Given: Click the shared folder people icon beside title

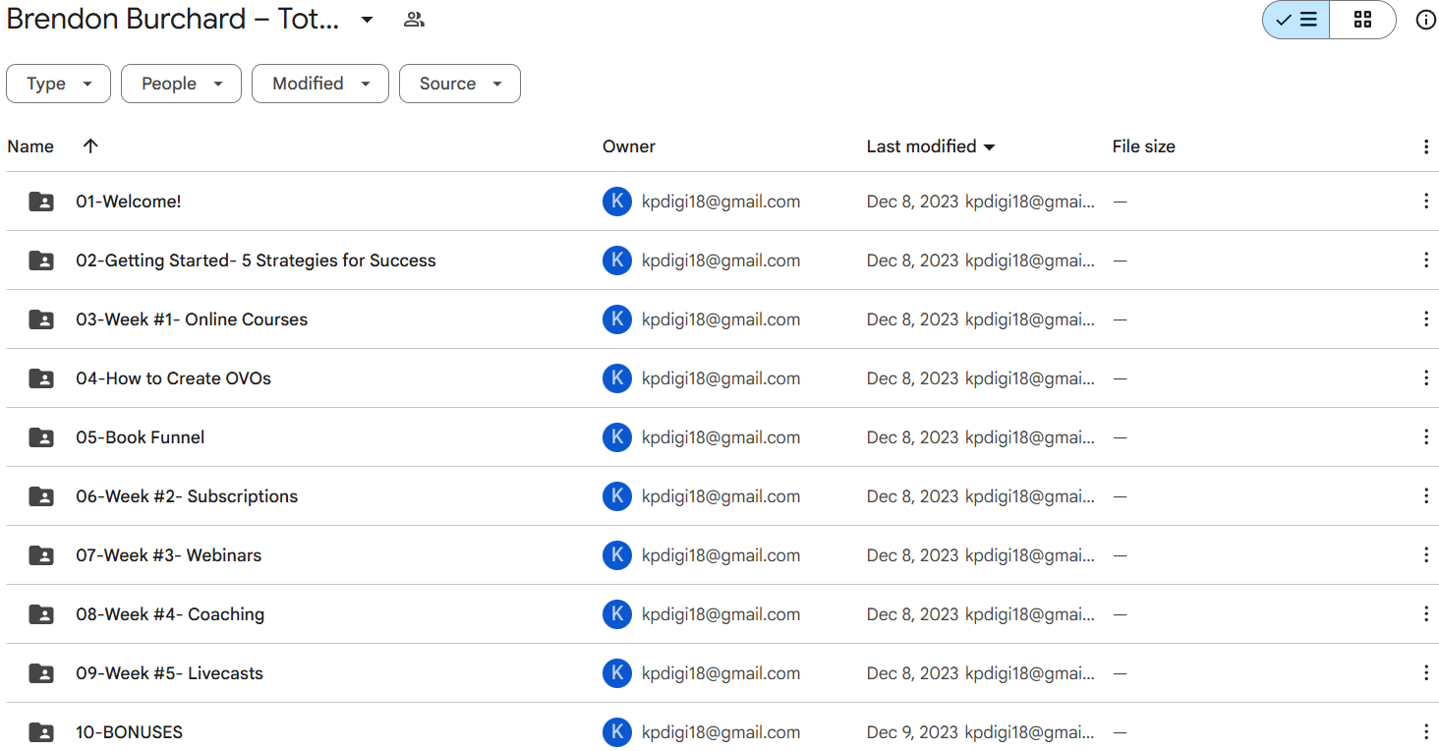Looking at the screenshot, I should (x=414, y=20).
